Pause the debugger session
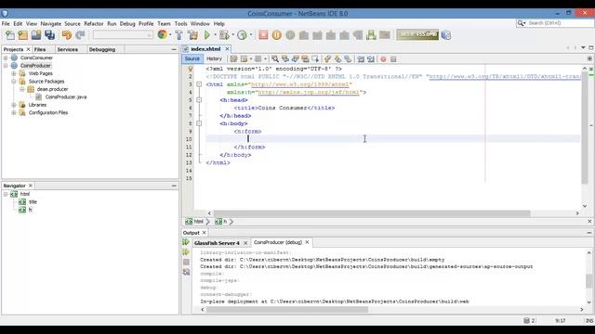This screenshot has width=595, height=334. (x=277, y=35)
